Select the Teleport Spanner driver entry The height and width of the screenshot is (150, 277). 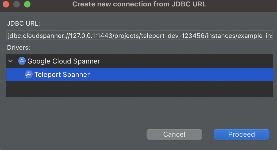pyautogui.click(x=62, y=74)
